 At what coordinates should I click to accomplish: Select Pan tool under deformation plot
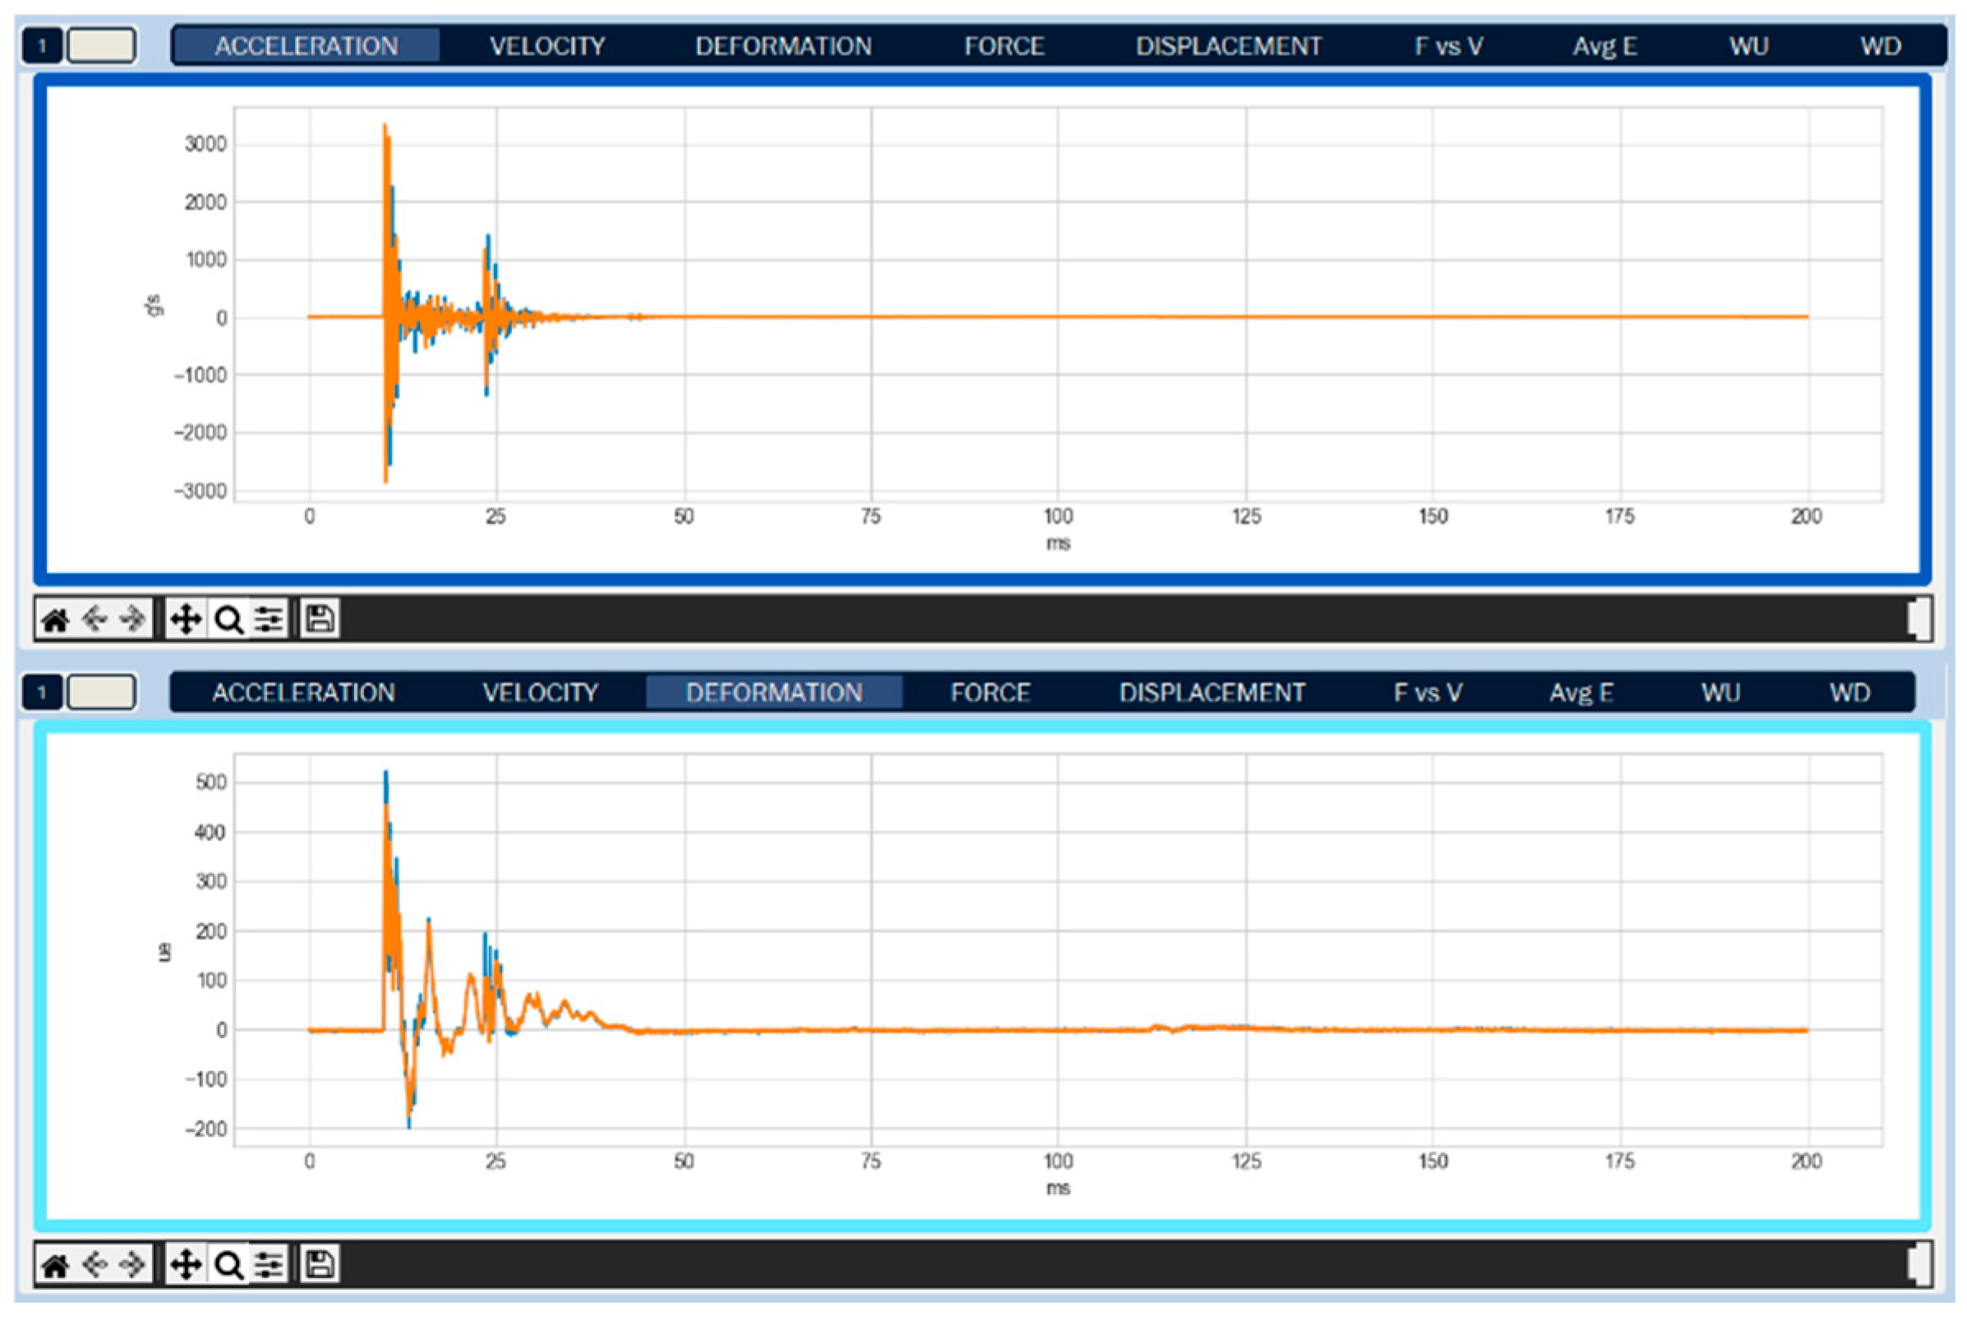tap(185, 1265)
